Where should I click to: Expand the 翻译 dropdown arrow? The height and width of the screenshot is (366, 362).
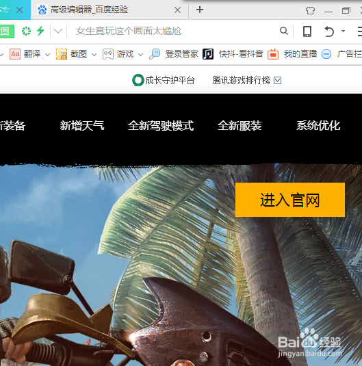click(47, 55)
